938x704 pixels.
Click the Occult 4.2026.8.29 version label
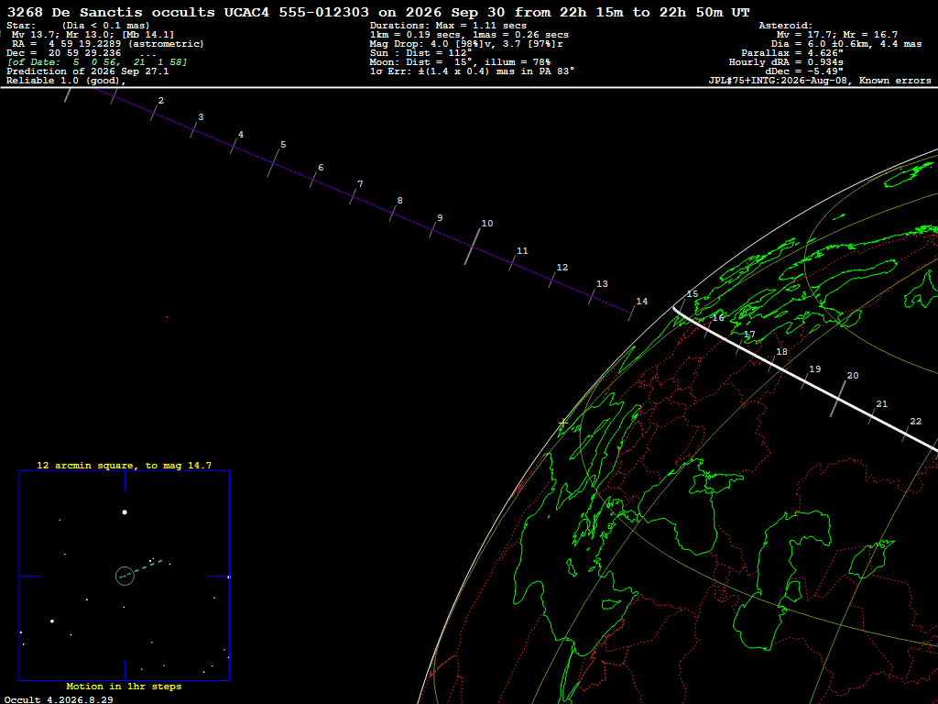(x=59, y=699)
